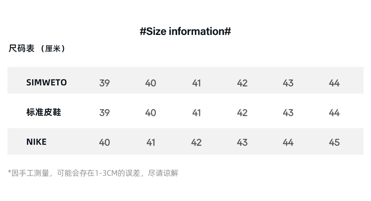Click the measurement error footnote text

pos(93,173)
